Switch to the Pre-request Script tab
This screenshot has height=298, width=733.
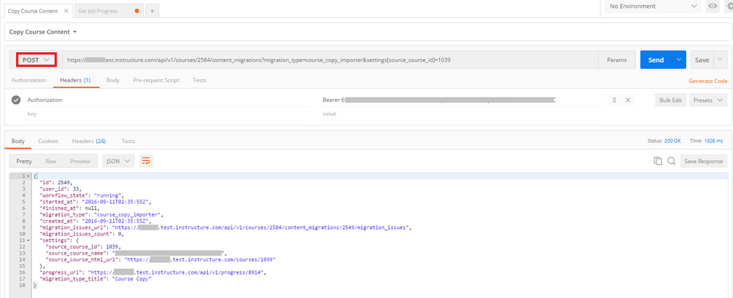coord(156,80)
